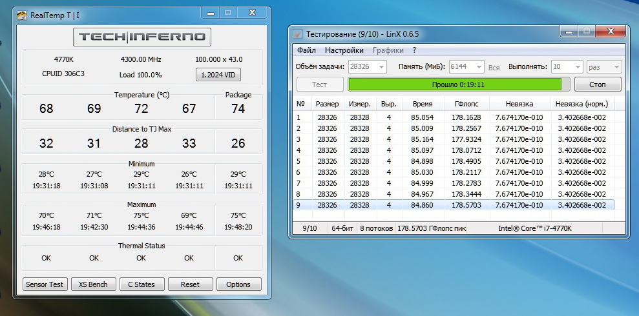Sort by the Размер column header

(327, 104)
